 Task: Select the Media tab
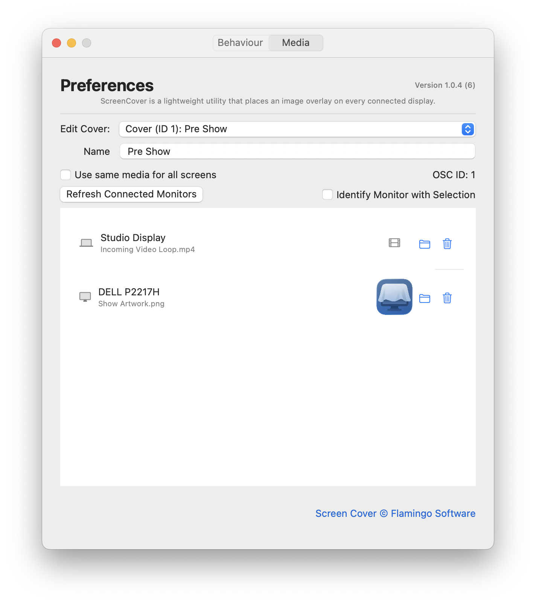coord(296,43)
